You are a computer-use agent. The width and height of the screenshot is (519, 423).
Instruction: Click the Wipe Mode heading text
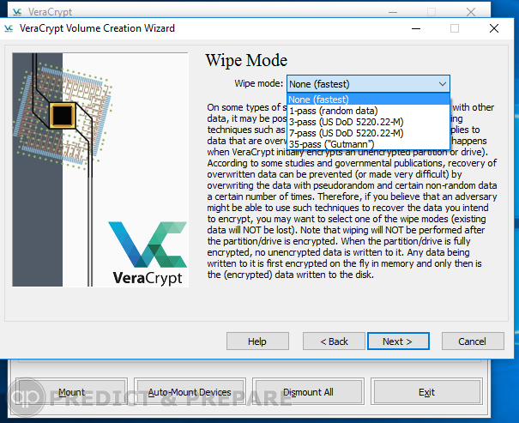pos(246,61)
